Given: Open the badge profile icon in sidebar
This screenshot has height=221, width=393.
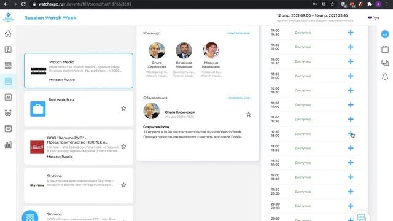Looking at the screenshot, I should click(8, 49).
